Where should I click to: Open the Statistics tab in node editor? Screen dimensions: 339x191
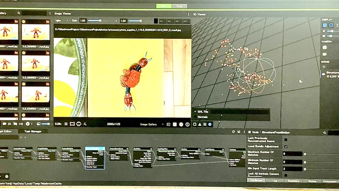pyautogui.click(x=293, y=181)
